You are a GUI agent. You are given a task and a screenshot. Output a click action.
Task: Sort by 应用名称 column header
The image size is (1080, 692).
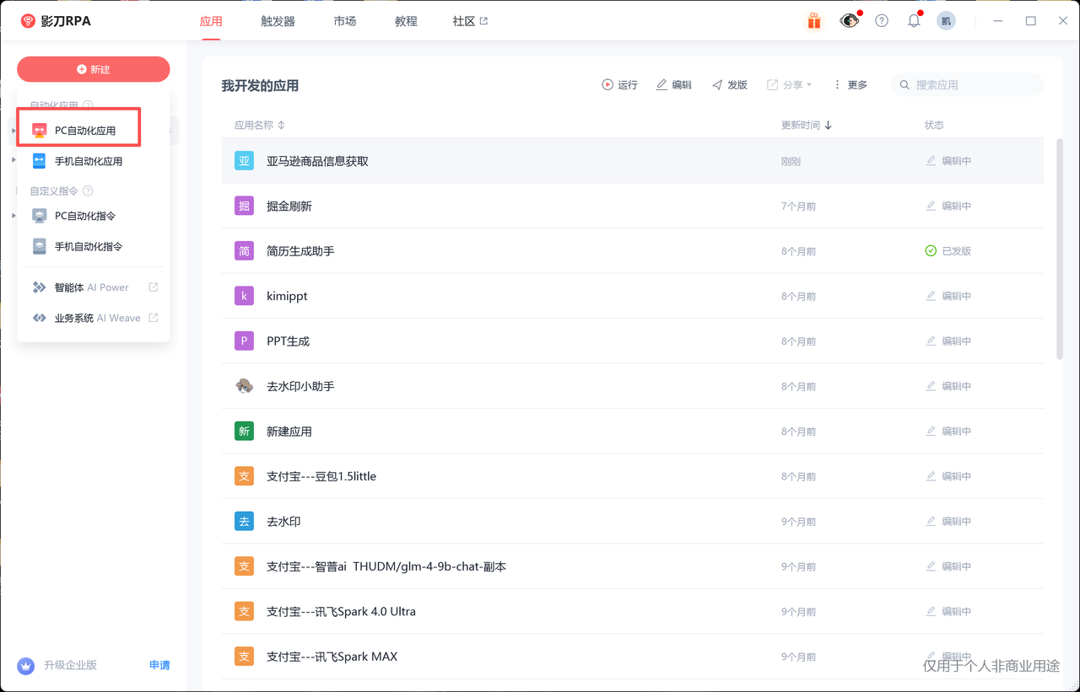click(x=259, y=125)
